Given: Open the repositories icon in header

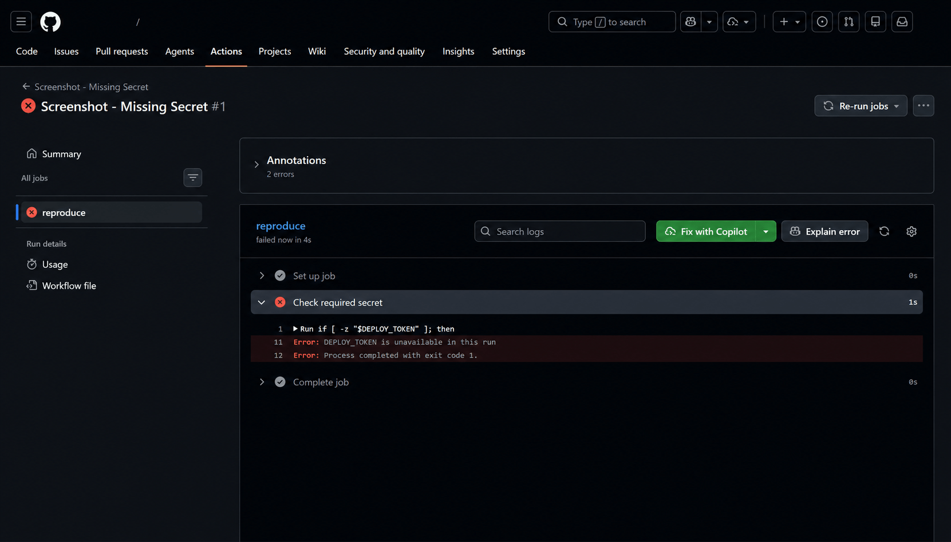Looking at the screenshot, I should 875,22.
